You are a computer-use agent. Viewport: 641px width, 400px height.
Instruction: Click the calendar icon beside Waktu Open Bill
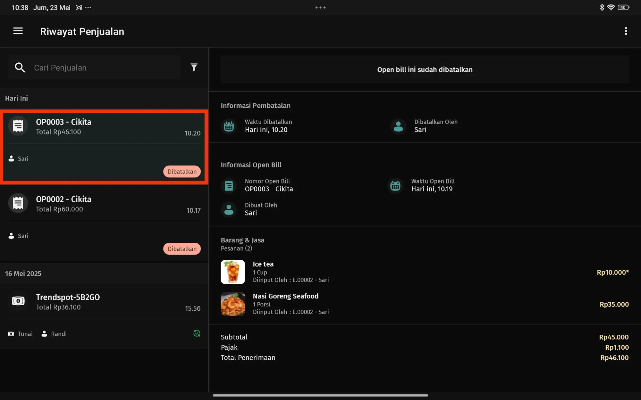click(395, 185)
